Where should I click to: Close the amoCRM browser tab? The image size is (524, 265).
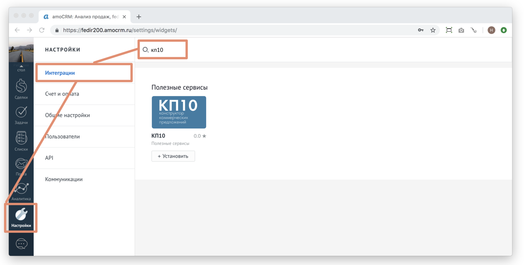(x=124, y=17)
